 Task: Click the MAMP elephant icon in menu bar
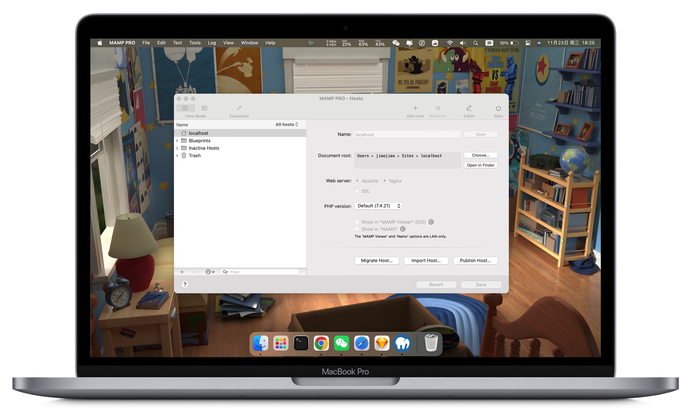point(311,43)
